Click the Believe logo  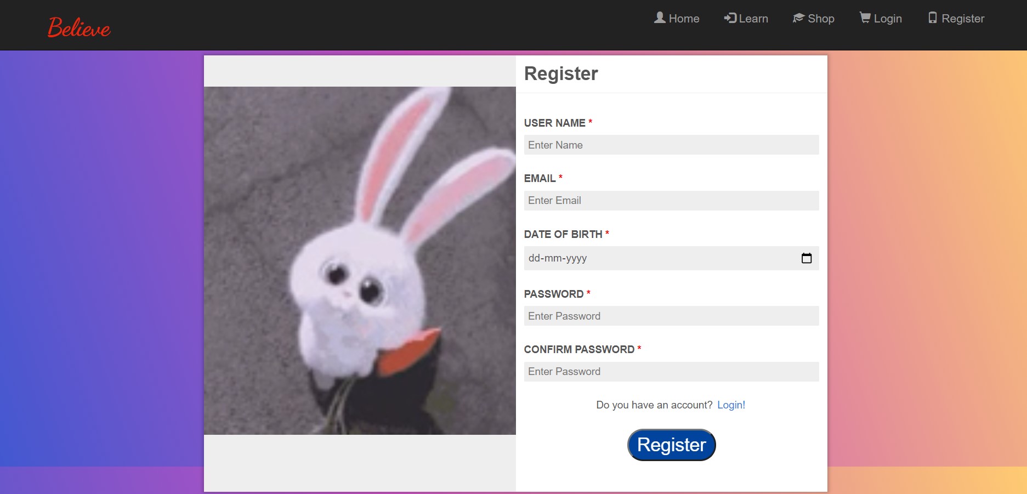click(x=79, y=27)
